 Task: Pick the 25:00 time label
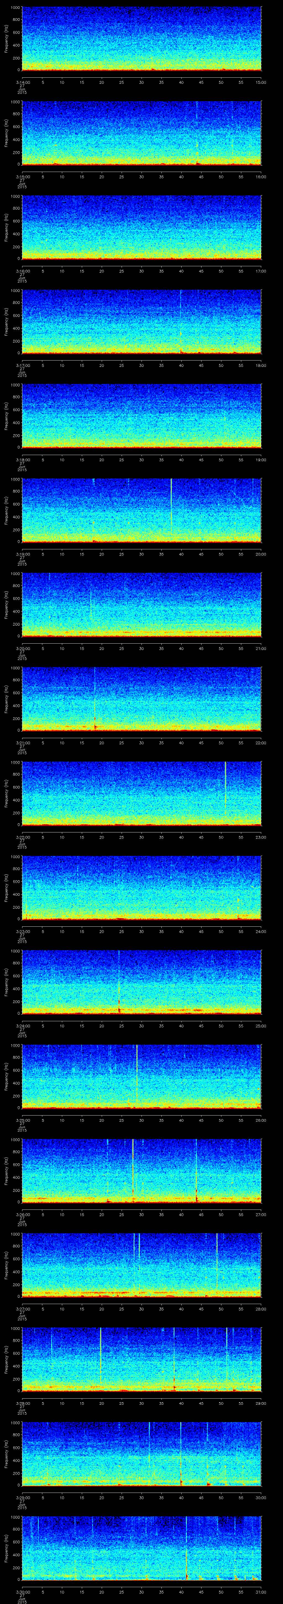tap(261, 1026)
